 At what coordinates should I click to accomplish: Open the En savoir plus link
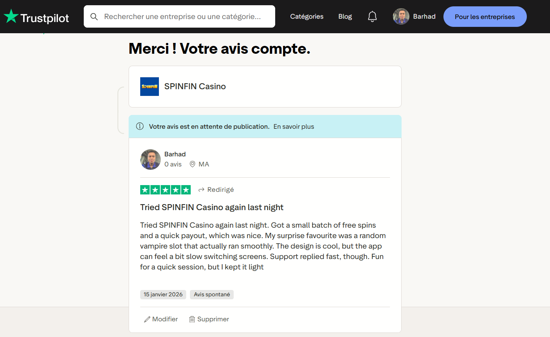click(x=294, y=127)
